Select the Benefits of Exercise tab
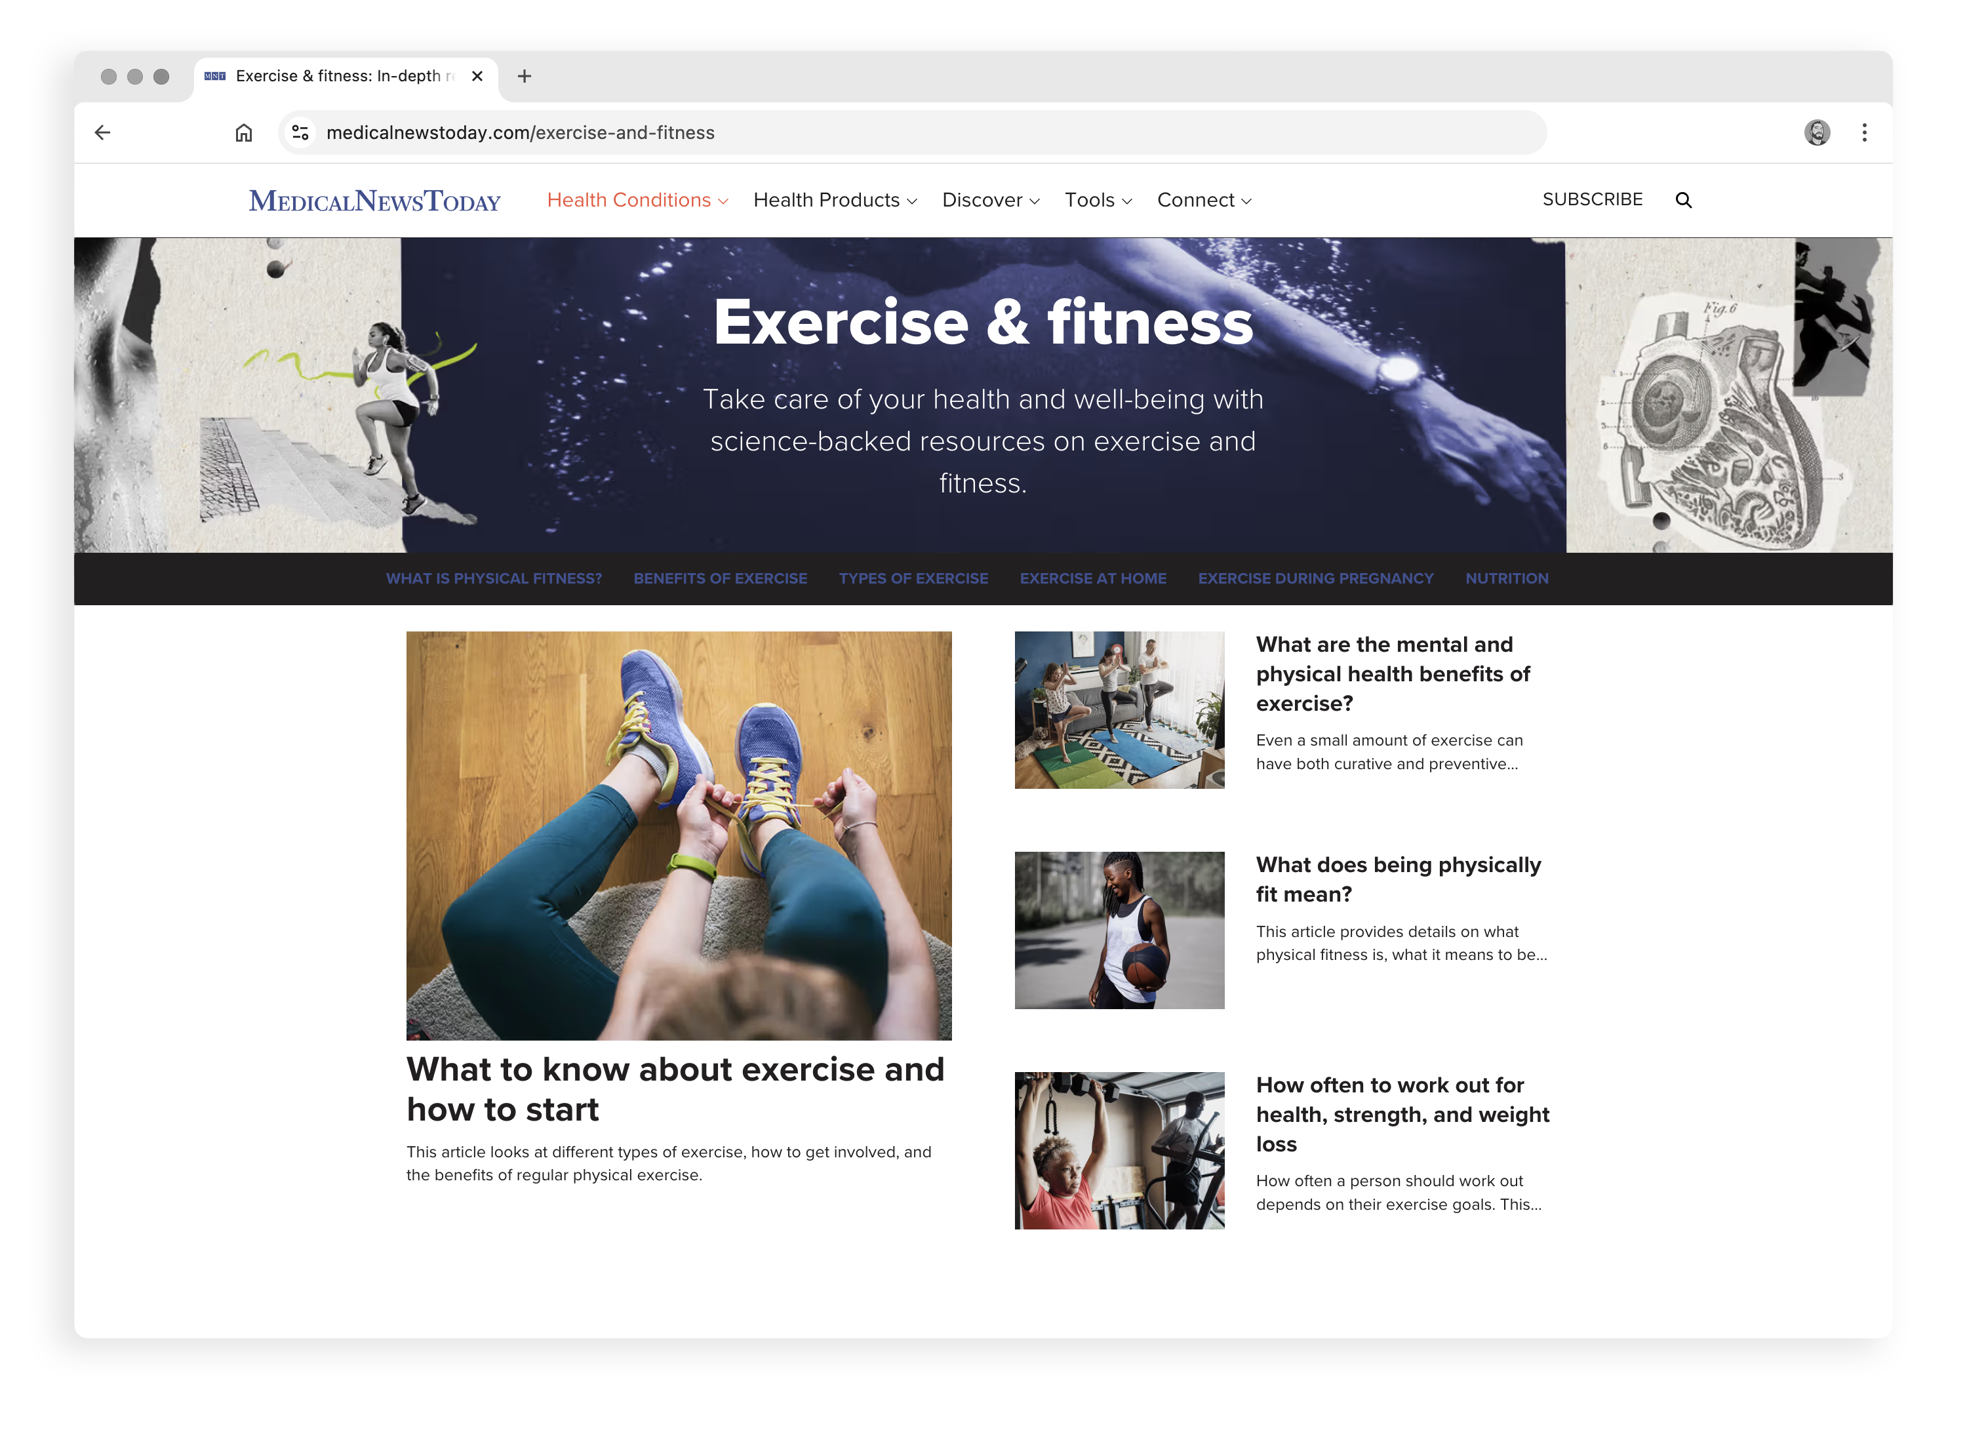Viewport: 1967px width, 1436px height. [x=720, y=578]
